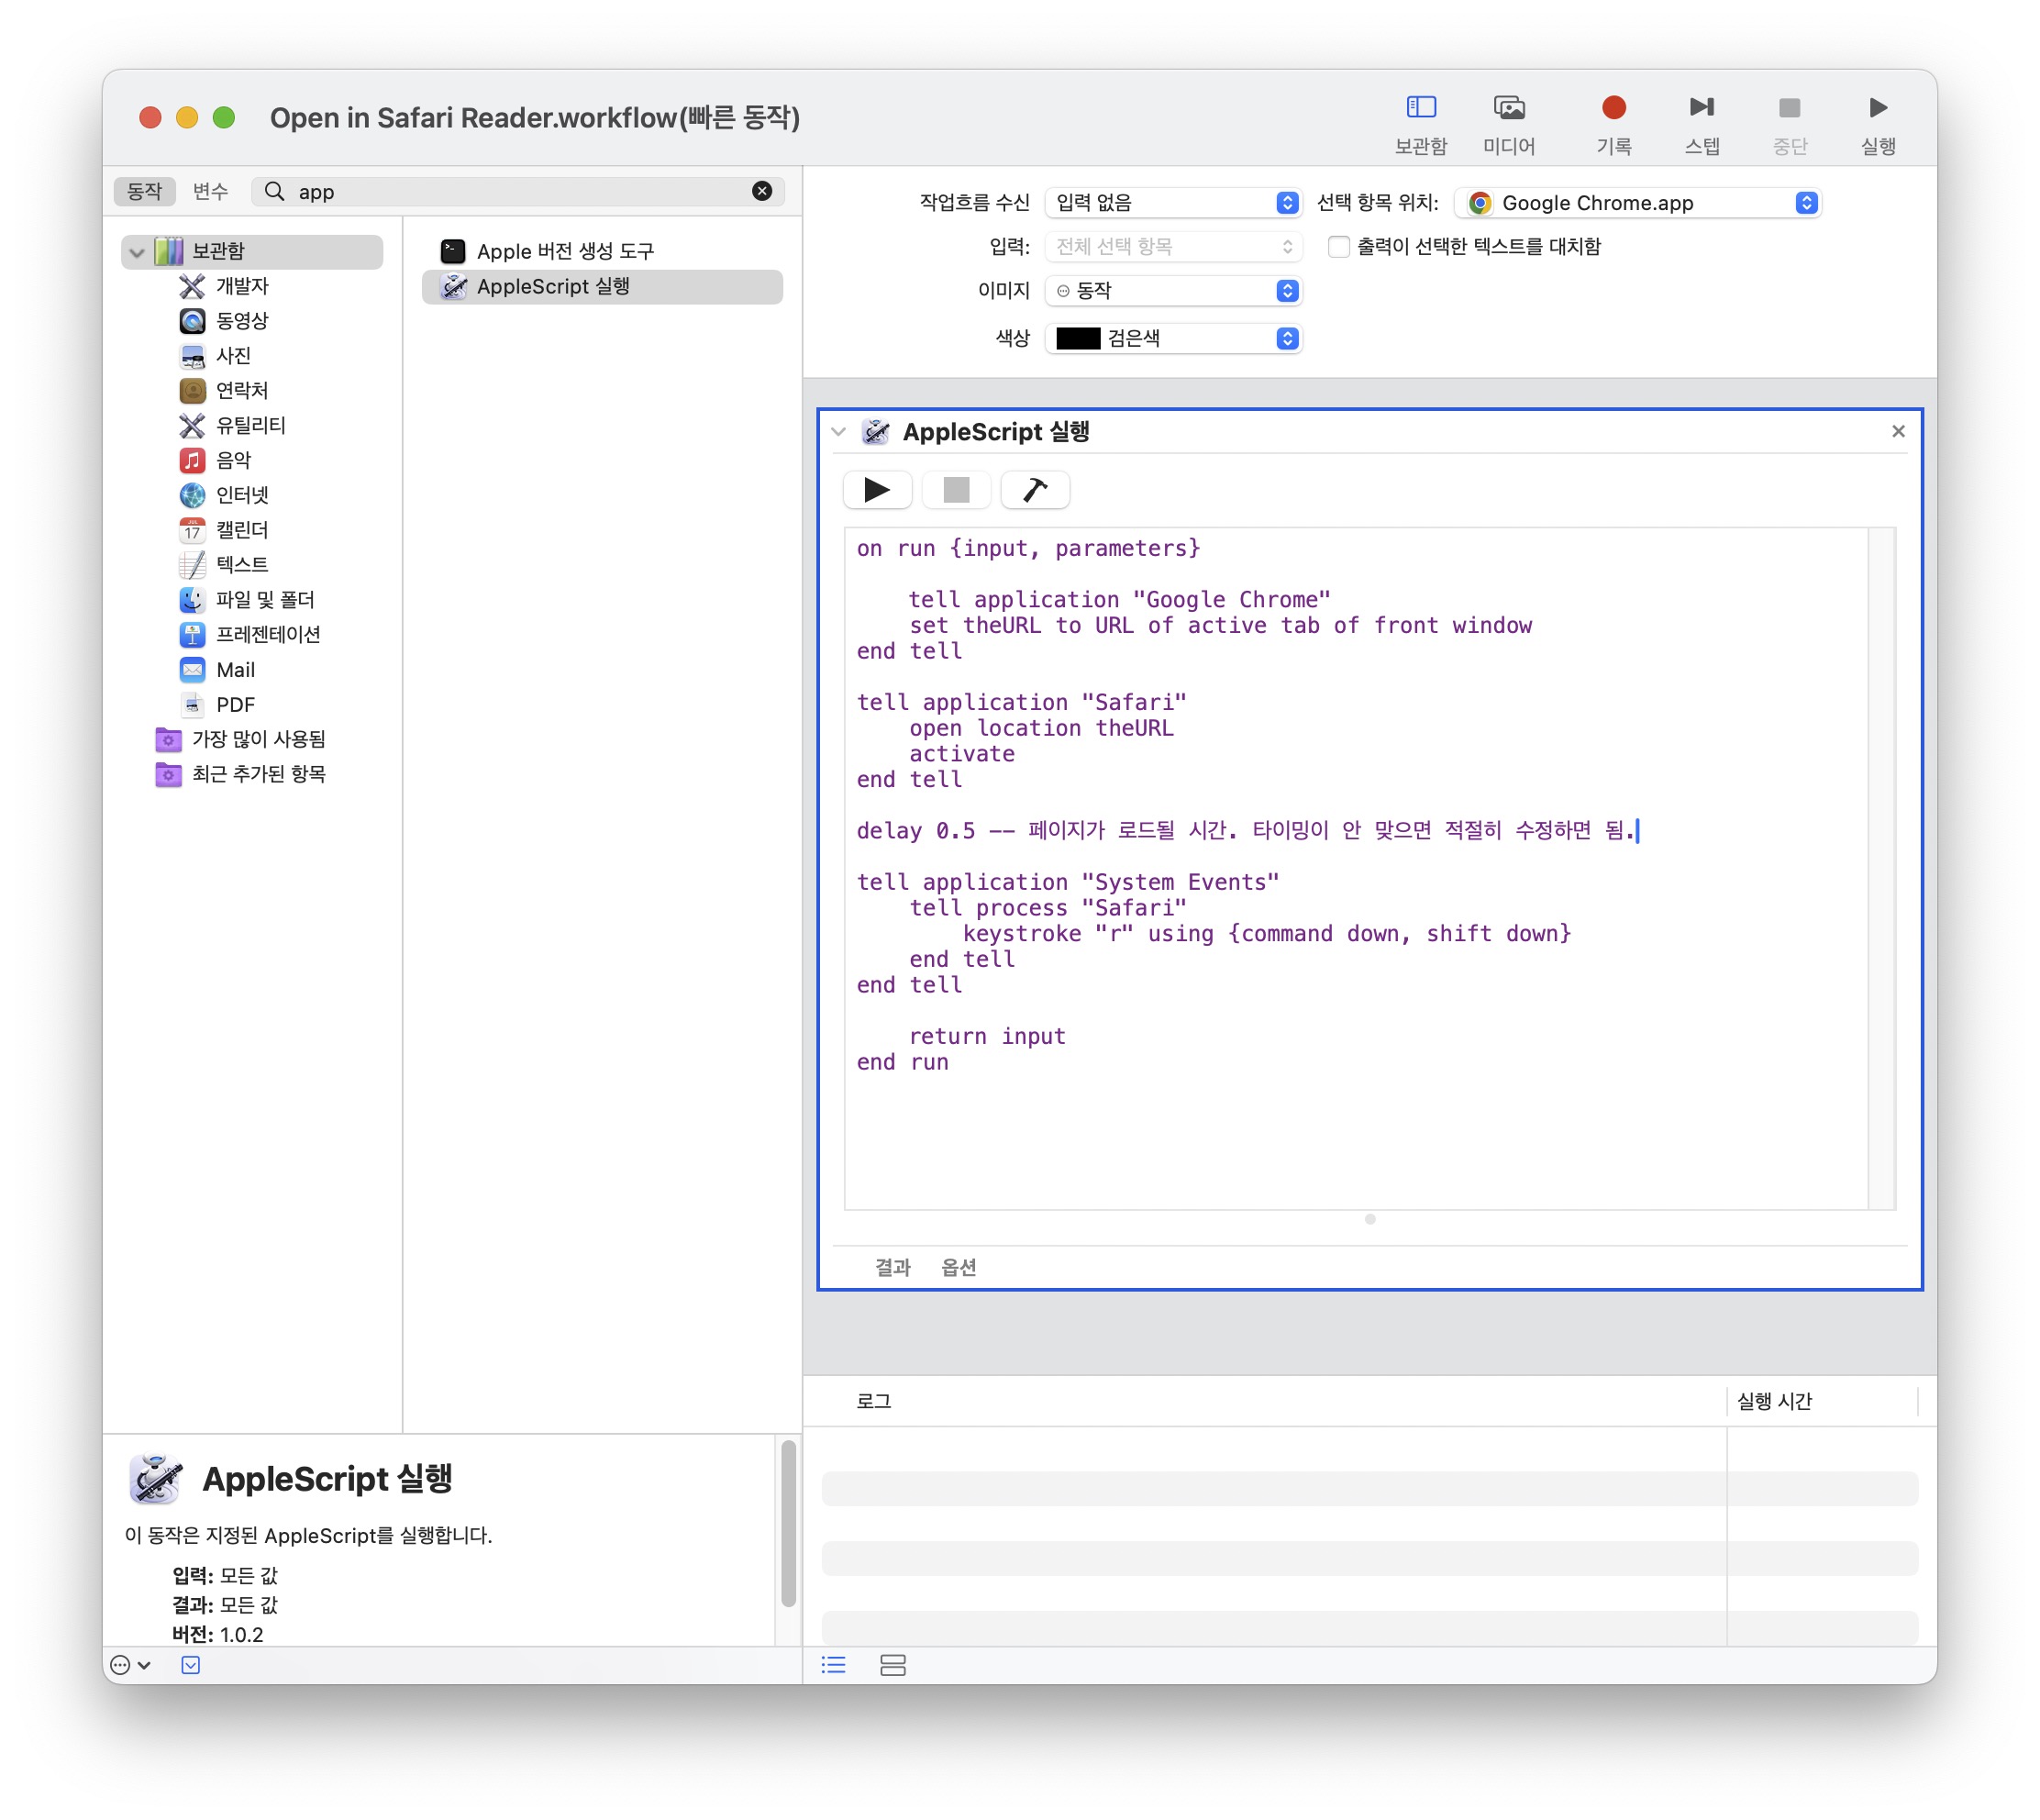
Task: Enable 출력이 선택한 텍스트를 대치함 checkbox
Action: click(1338, 246)
